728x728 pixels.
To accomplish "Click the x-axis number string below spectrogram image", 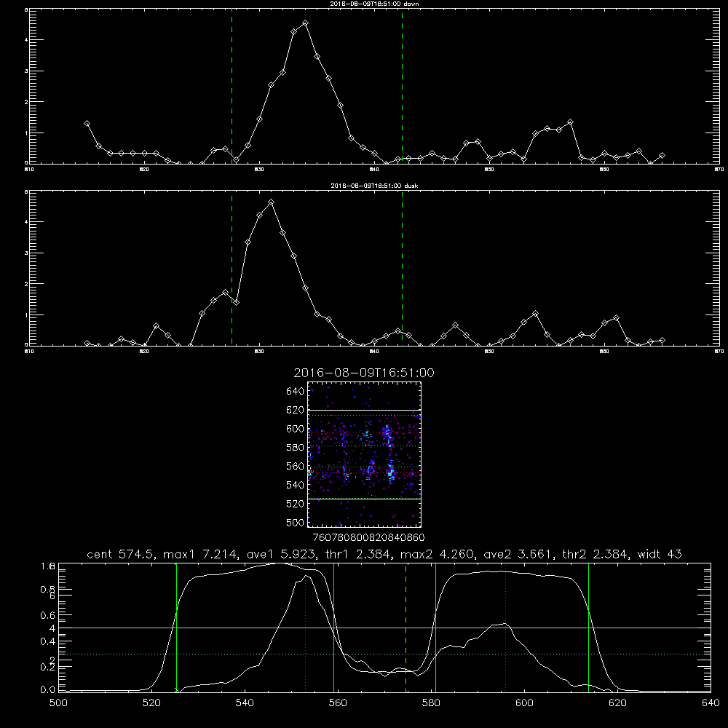I will point(368,537).
